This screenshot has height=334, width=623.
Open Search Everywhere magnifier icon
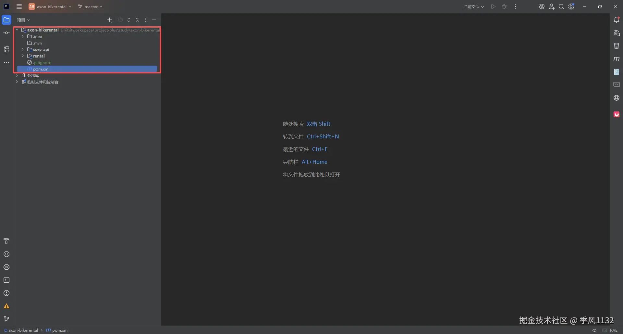pyautogui.click(x=561, y=6)
